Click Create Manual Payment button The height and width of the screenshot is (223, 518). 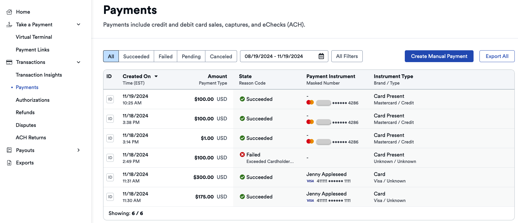[x=439, y=56]
